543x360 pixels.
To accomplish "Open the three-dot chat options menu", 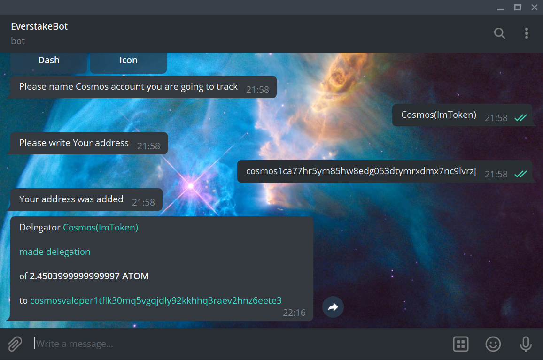I will point(527,33).
